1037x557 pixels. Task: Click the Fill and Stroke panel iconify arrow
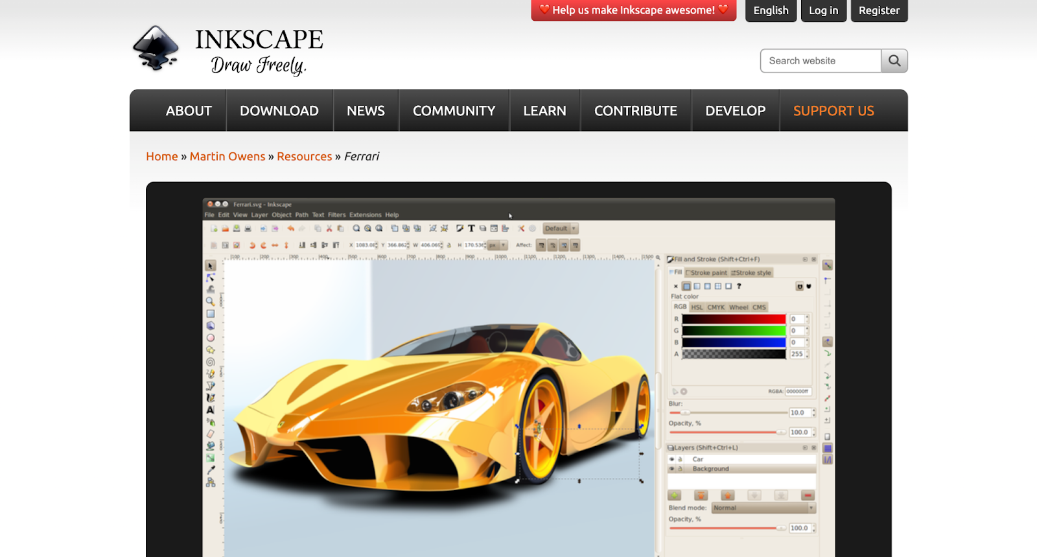point(805,259)
